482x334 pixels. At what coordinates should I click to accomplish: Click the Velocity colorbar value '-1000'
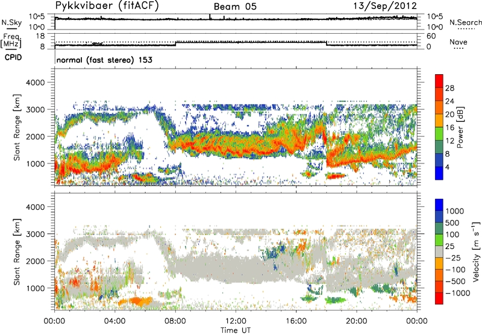pyautogui.click(x=458, y=293)
